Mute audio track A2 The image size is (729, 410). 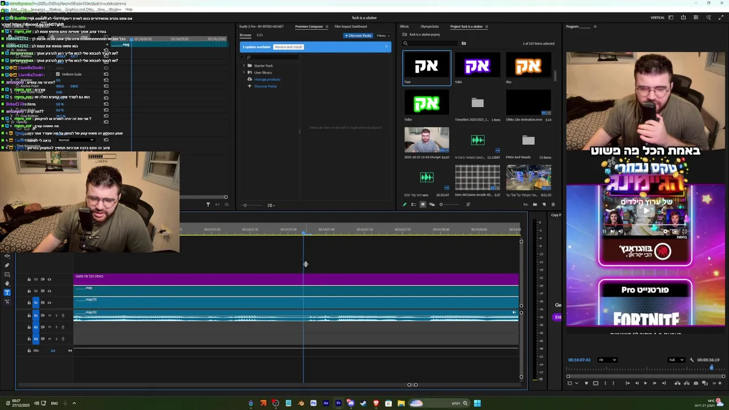[x=50, y=327]
